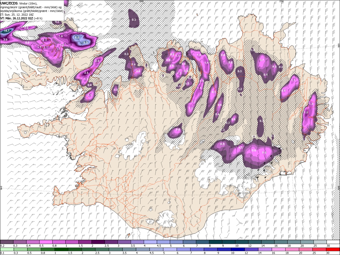This screenshot has height=255, width=340.
Task: Click the snow-scale swatch between 0.2 and 0.3
Action: pos(7,242)
